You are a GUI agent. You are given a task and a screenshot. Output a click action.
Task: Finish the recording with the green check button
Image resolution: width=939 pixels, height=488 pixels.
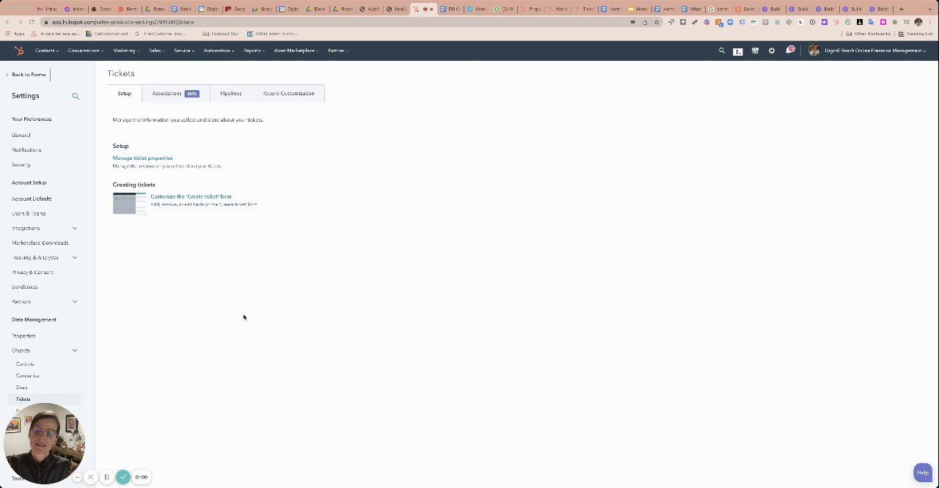(x=123, y=477)
